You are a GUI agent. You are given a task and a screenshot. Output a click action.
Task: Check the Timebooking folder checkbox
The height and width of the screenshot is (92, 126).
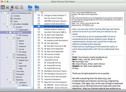point(10,55)
